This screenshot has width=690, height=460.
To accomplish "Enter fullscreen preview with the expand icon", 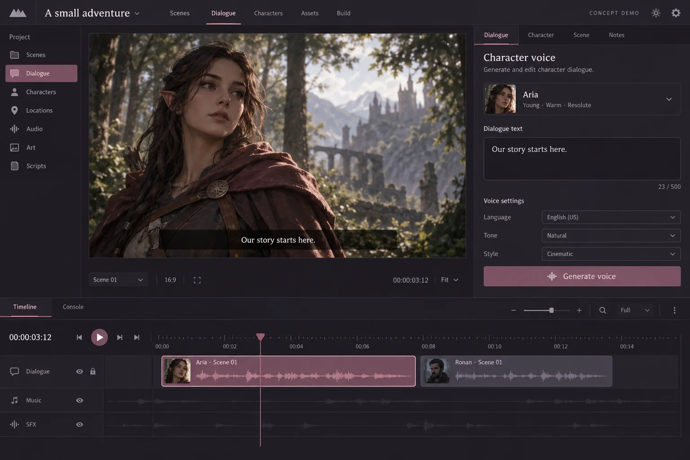I will click(x=197, y=280).
